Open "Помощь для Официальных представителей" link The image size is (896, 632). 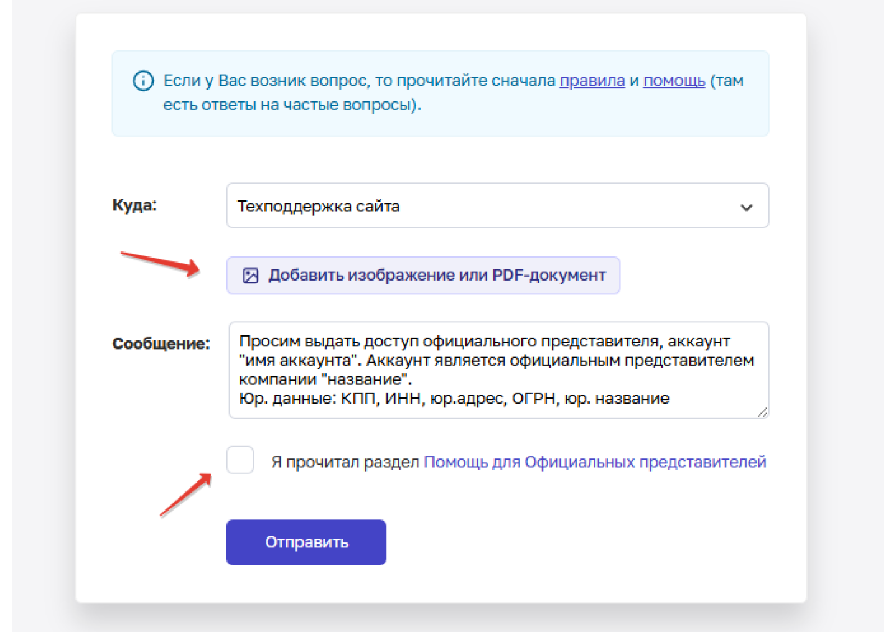(x=595, y=462)
